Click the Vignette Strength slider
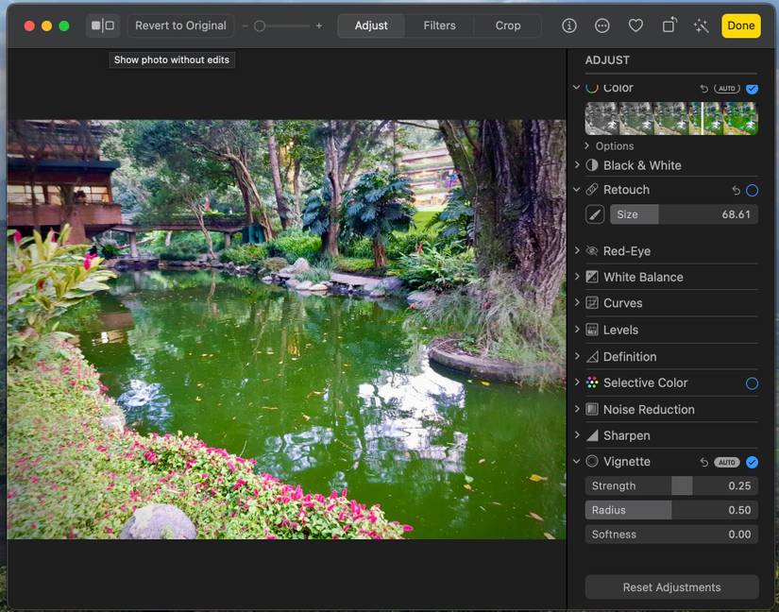 coord(671,485)
